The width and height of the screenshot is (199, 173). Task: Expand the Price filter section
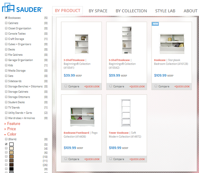point(12,129)
